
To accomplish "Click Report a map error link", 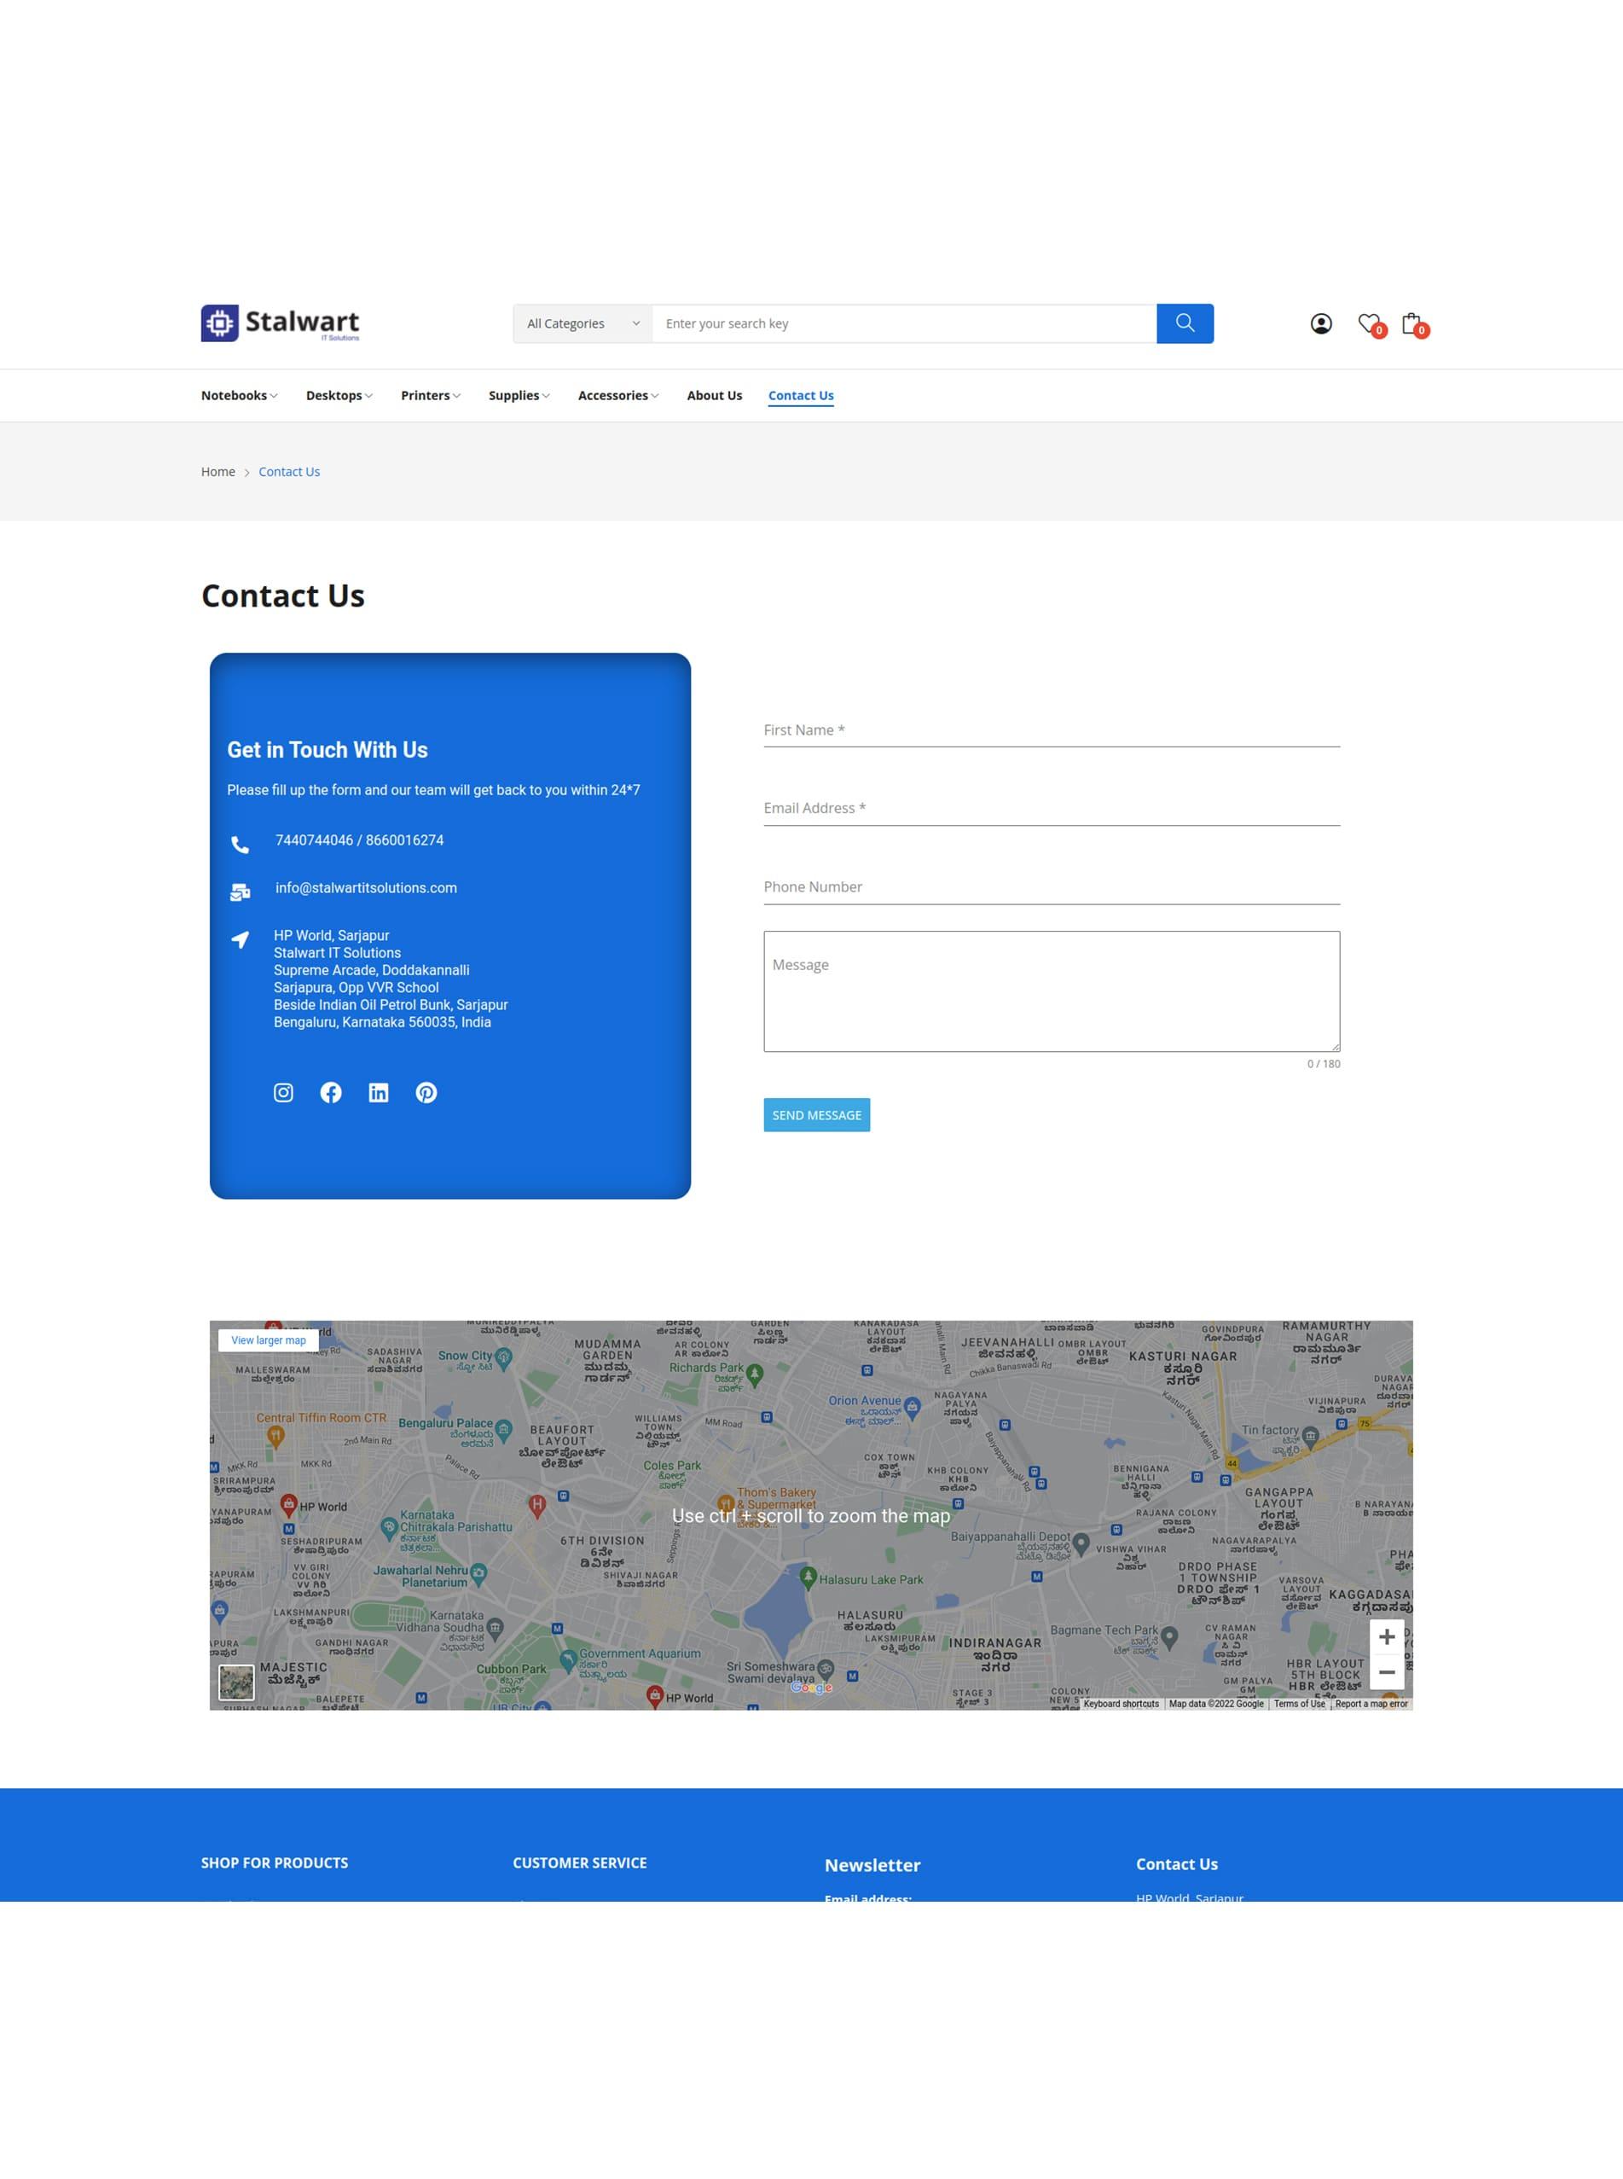I will pos(1371,1703).
